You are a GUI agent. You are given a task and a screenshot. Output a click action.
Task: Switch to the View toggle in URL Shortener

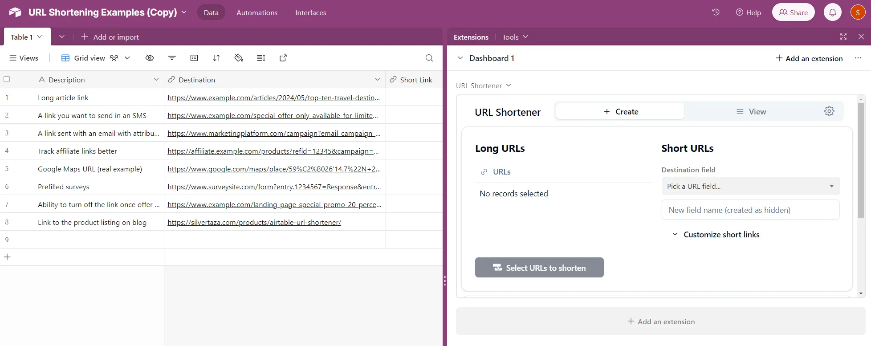[751, 112]
